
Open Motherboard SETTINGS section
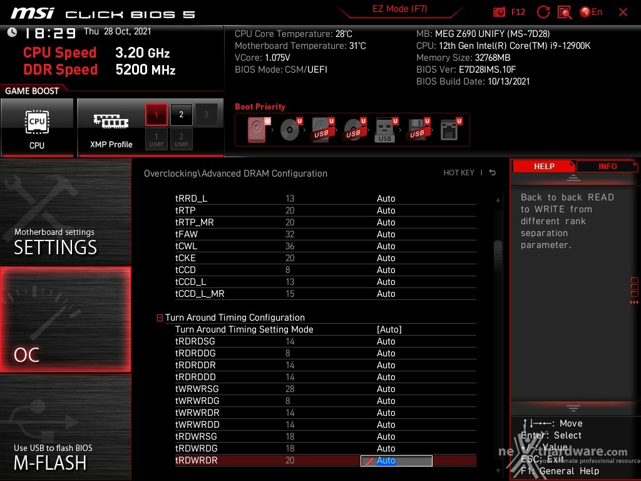(x=65, y=212)
